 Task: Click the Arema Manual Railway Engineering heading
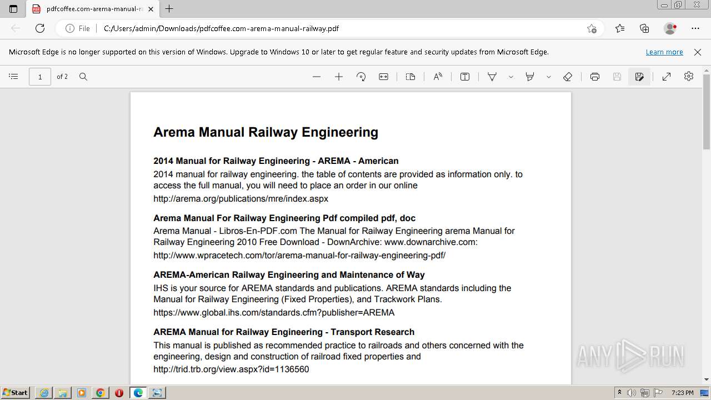(x=266, y=132)
